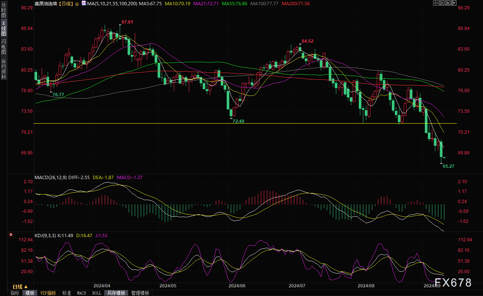
Task: Open the VIP指标 tab
Action: pos(48,293)
